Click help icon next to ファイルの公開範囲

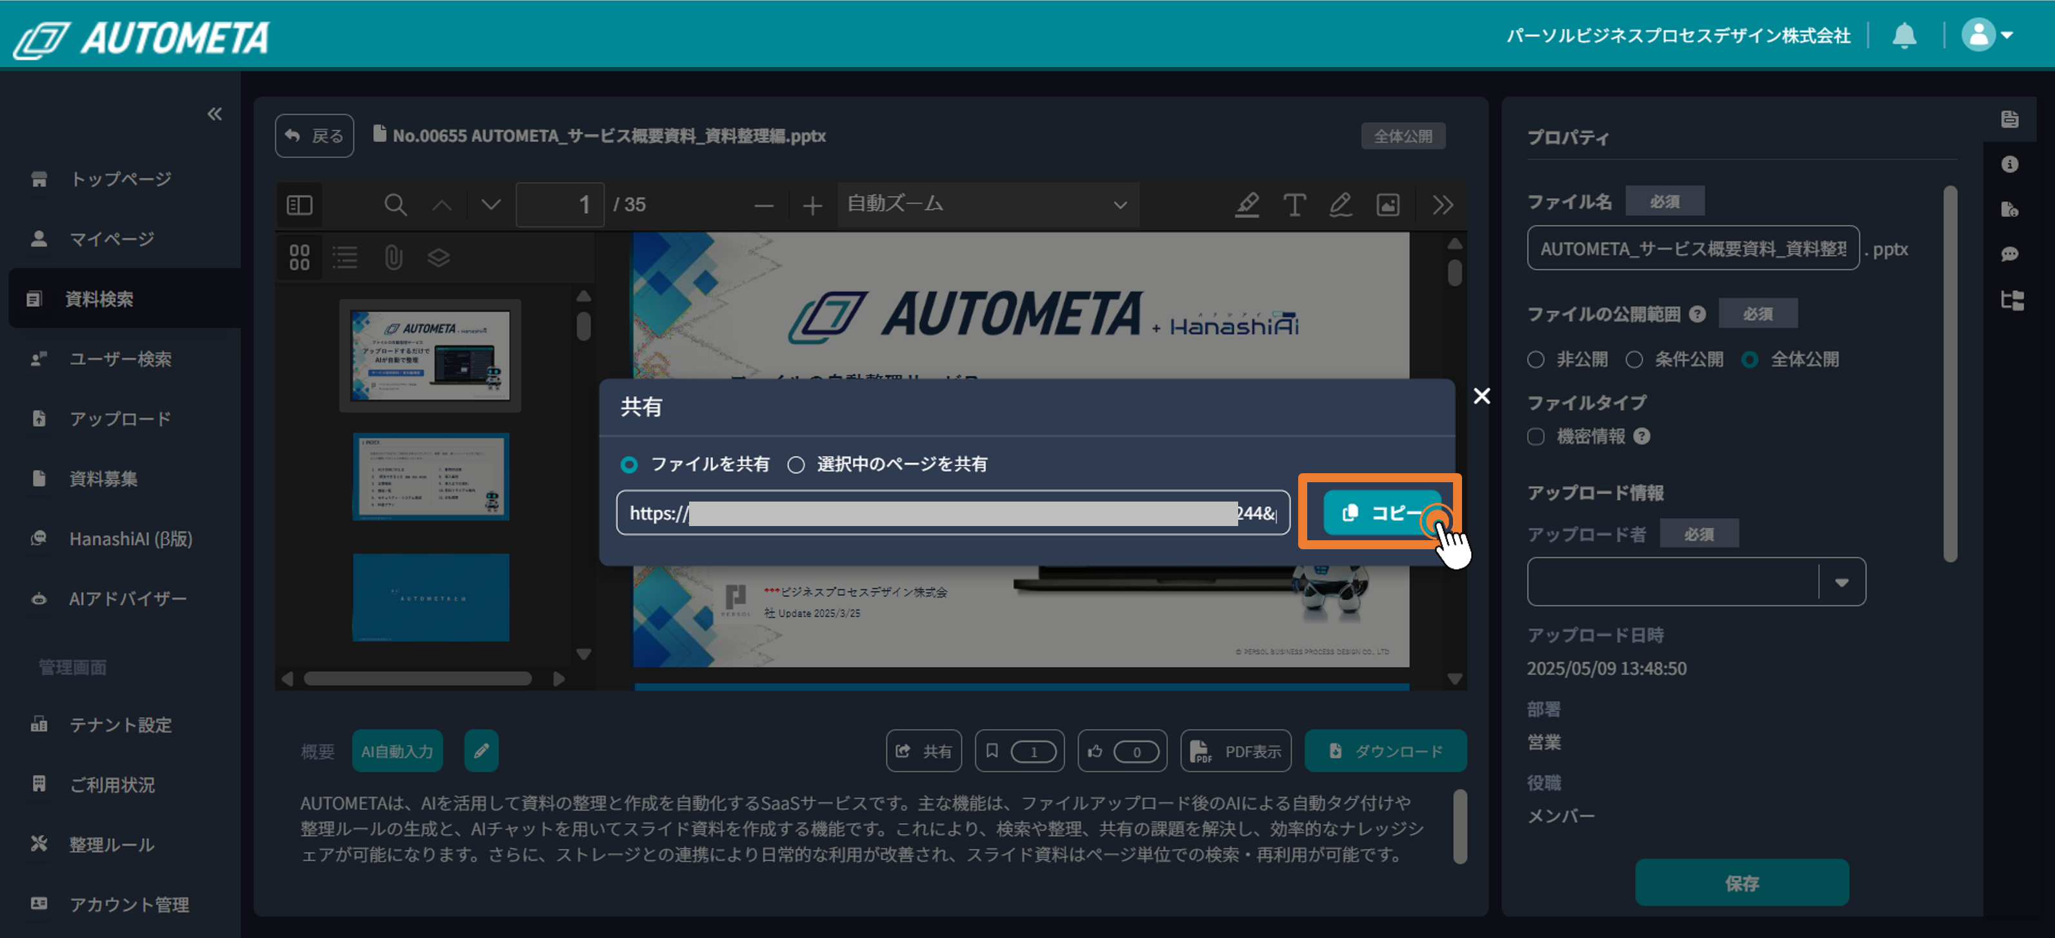coord(1698,314)
